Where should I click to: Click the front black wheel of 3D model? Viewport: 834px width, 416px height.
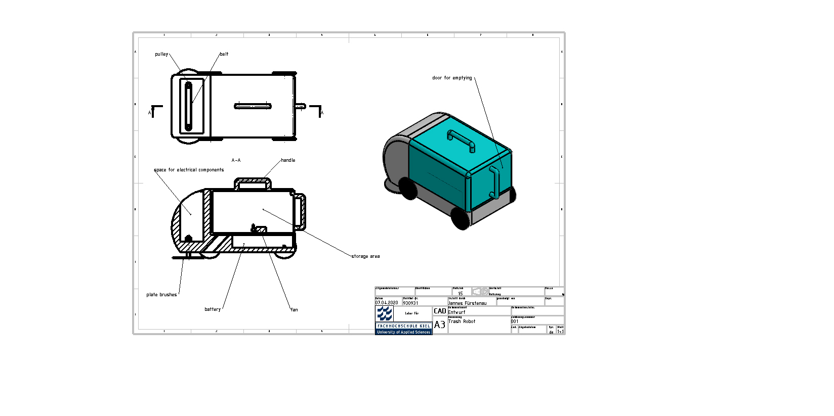tap(460, 218)
